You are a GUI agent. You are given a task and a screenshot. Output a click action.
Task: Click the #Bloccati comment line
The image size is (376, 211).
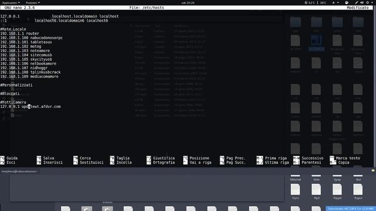pyautogui.click(x=10, y=94)
